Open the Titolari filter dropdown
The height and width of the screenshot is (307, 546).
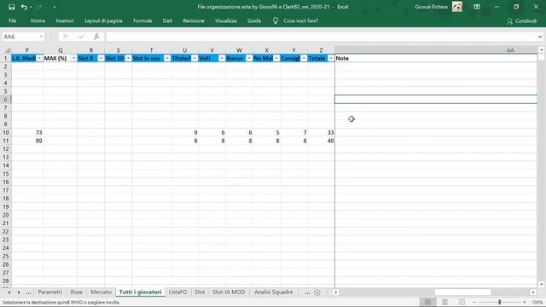(x=195, y=58)
